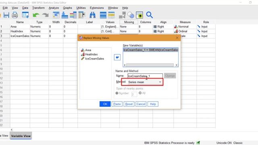Screen dimensions: 258x145
Task: Close the Replace Missing Values dialog
Action: [x=177, y=38]
